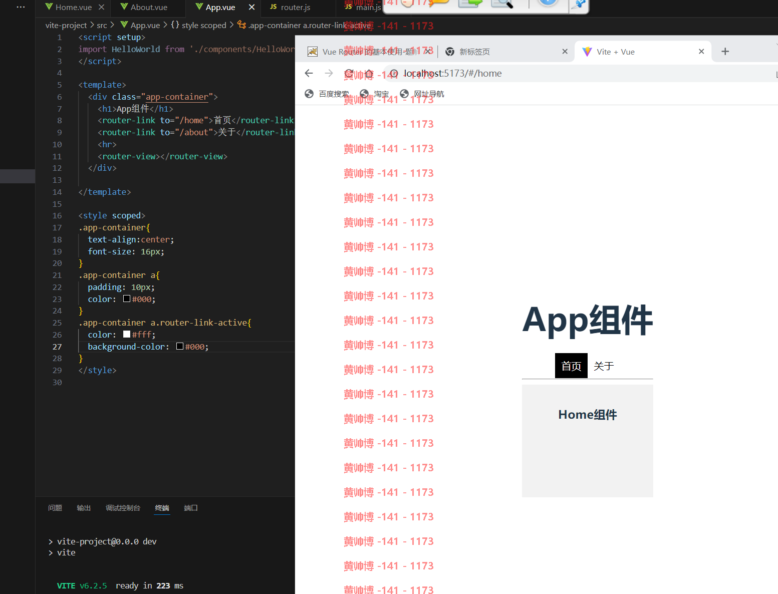
Task: Switch to the Home.vue editor tab
Action: (74, 7)
